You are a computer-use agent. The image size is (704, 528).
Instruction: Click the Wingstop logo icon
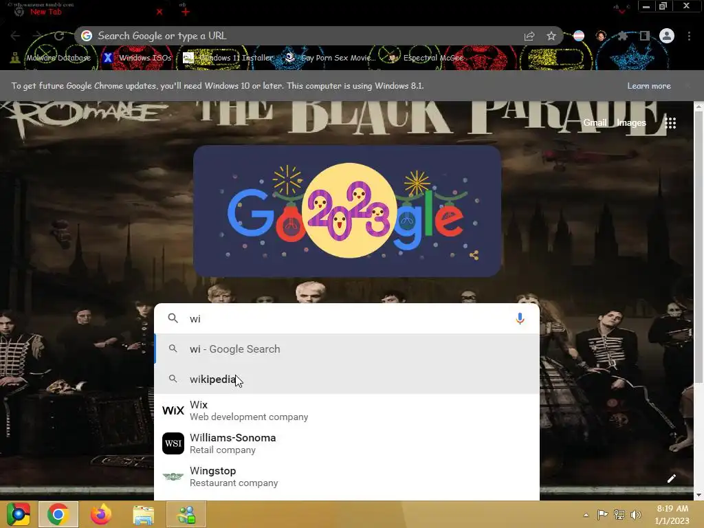[x=173, y=476]
